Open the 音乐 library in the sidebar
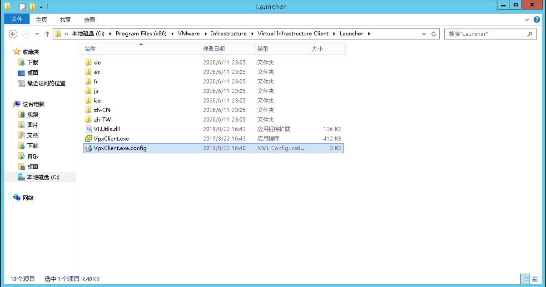546x287 pixels. coord(28,156)
